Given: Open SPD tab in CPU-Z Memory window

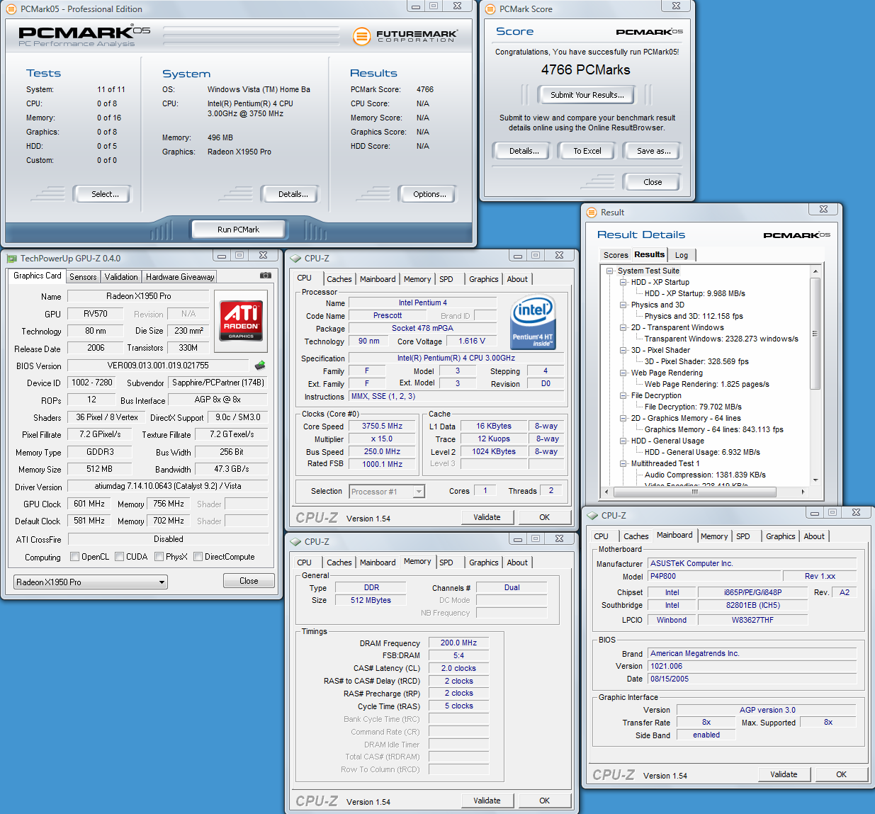Looking at the screenshot, I should click(x=446, y=563).
